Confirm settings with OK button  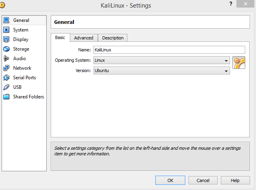pyautogui.click(x=170, y=180)
